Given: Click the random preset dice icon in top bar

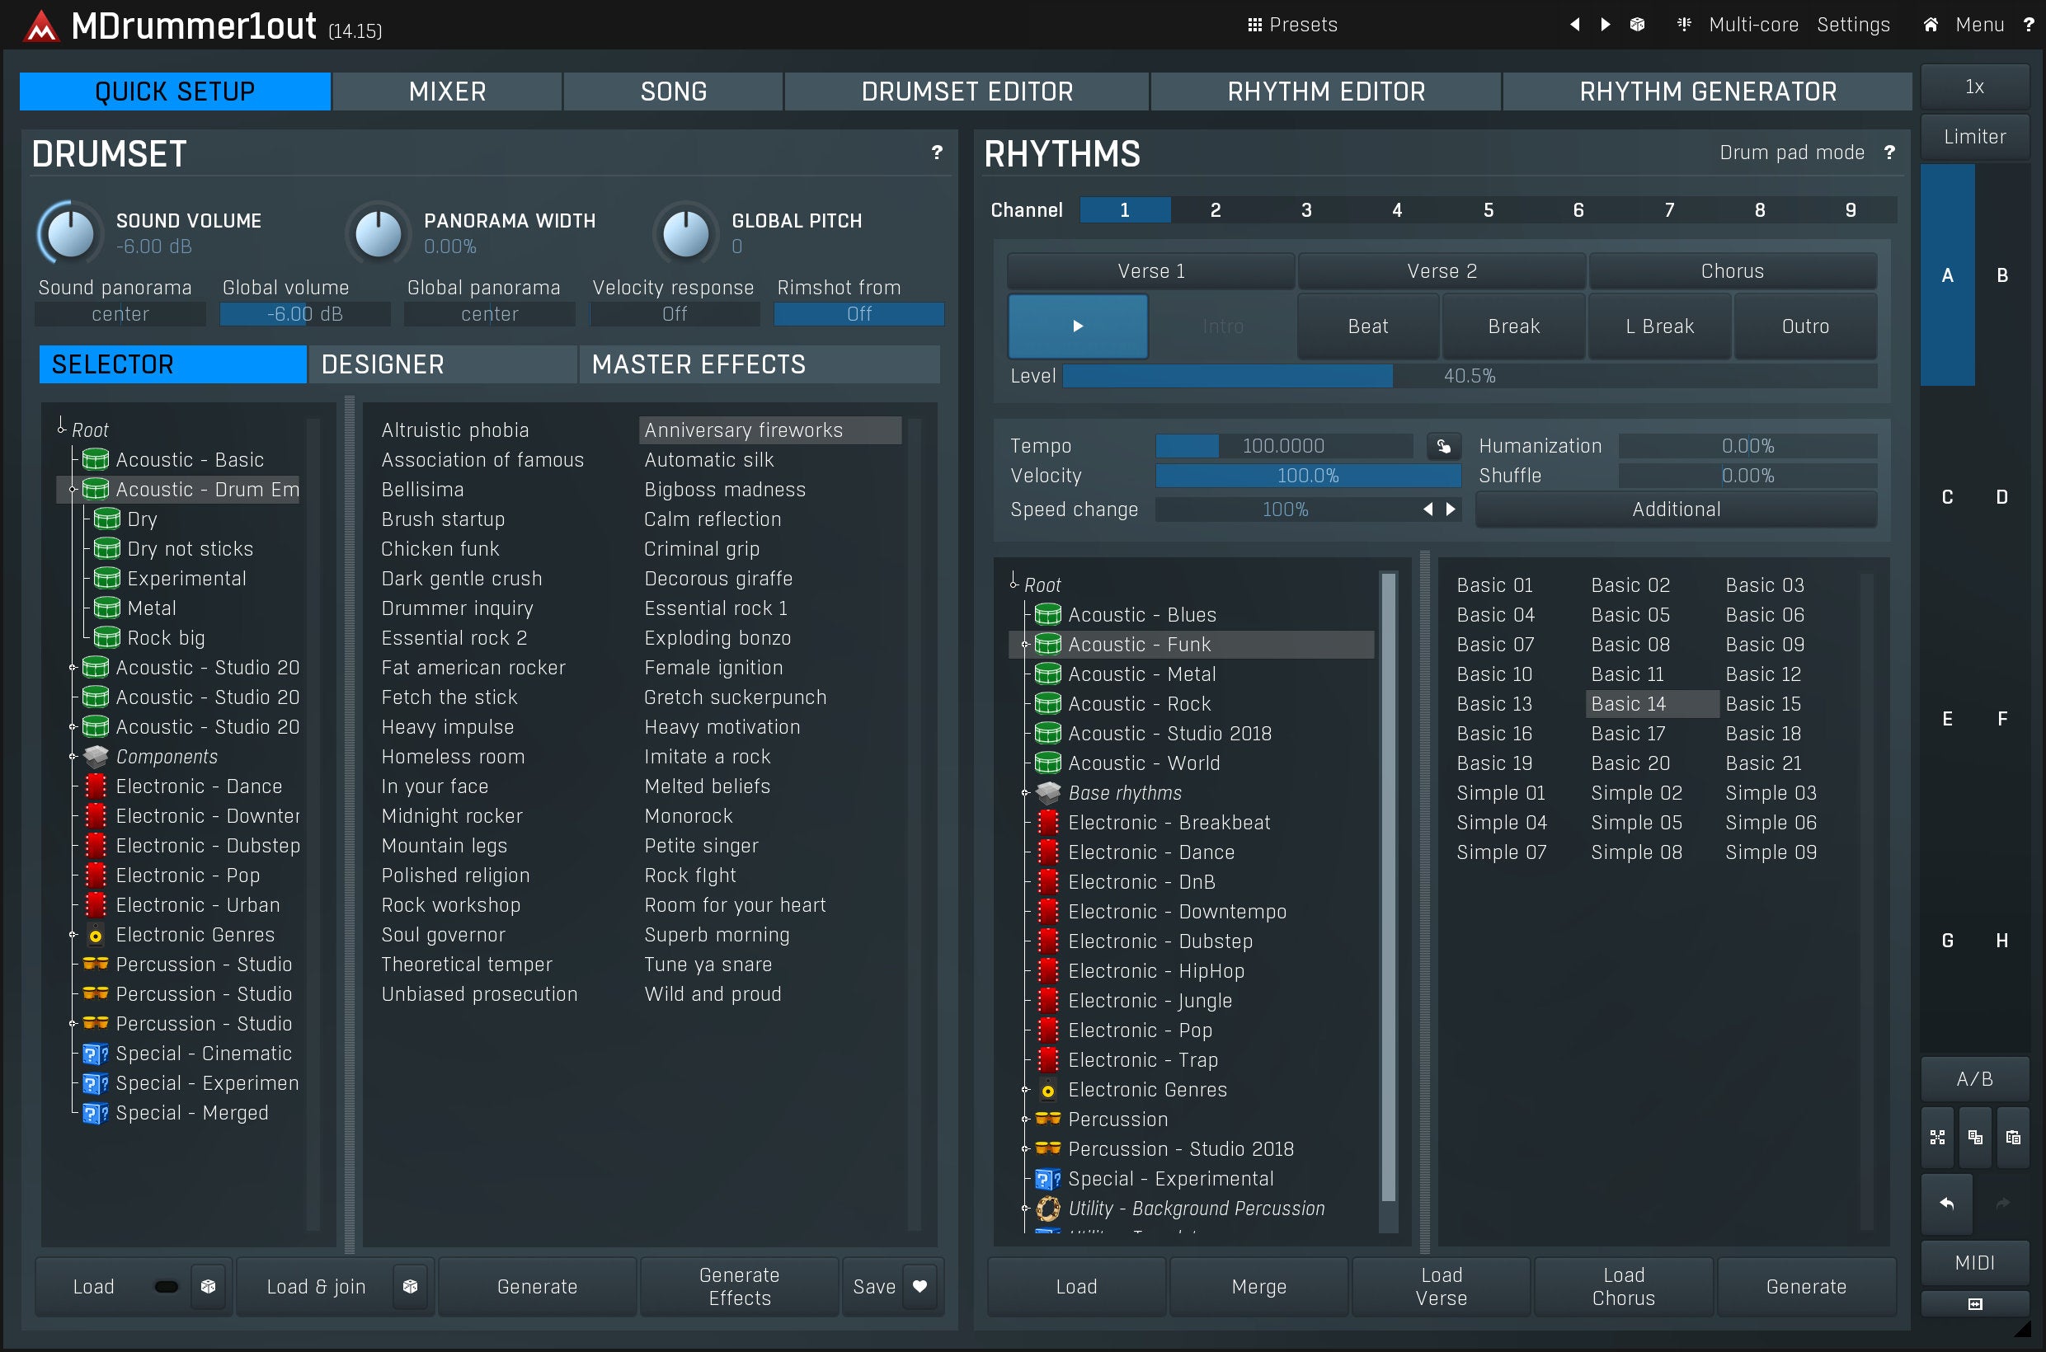Looking at the screenshot, I should click(1636, 24).
